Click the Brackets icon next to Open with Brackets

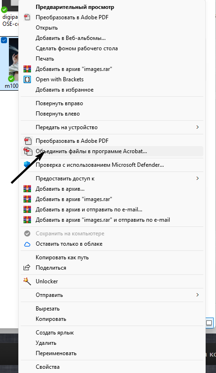pyautogui.click(x=27, y=79)
